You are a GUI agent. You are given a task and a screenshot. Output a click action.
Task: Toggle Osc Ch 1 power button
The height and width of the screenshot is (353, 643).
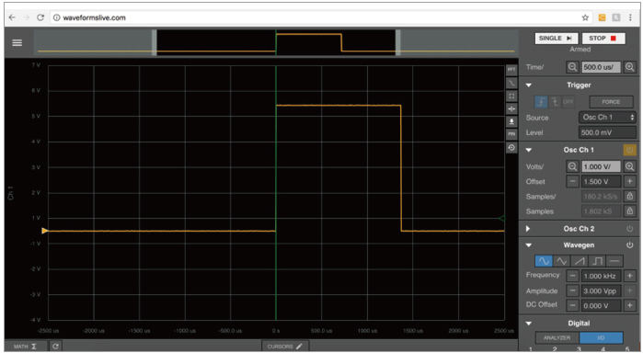629,150
